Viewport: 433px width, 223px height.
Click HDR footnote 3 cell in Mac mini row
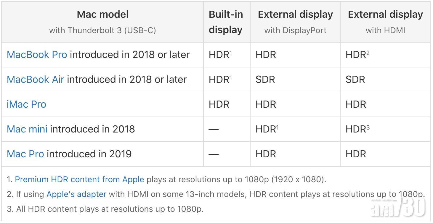357,129
